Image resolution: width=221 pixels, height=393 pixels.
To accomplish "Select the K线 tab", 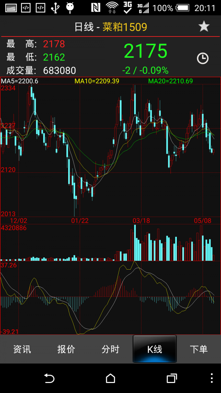I will tap(155, 349).
